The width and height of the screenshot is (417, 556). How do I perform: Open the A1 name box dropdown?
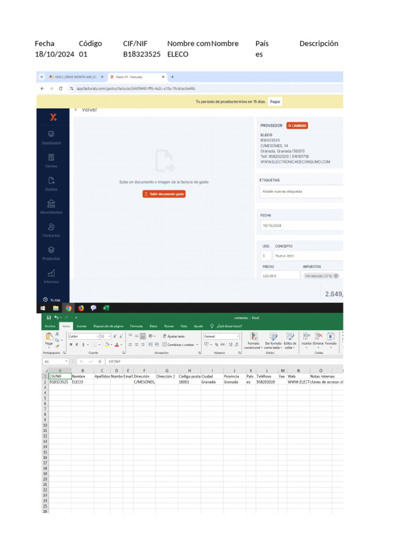click(x=66, y=361)
